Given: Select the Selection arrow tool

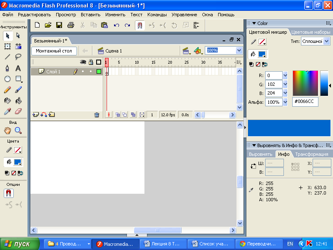Looking at the screenshot, I should tap(7, 36).
